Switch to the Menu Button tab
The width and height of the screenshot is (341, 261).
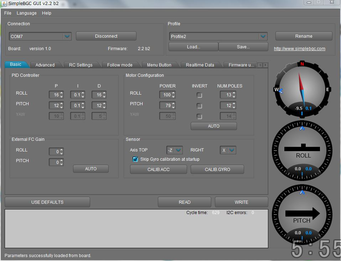(x=159, y=65)
